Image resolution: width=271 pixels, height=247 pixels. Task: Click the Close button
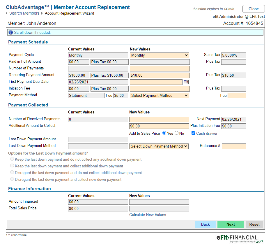point(254,9)
